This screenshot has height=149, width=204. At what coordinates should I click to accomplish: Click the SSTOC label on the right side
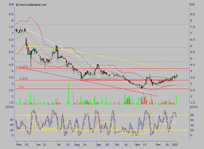click(x=194, y=107)
